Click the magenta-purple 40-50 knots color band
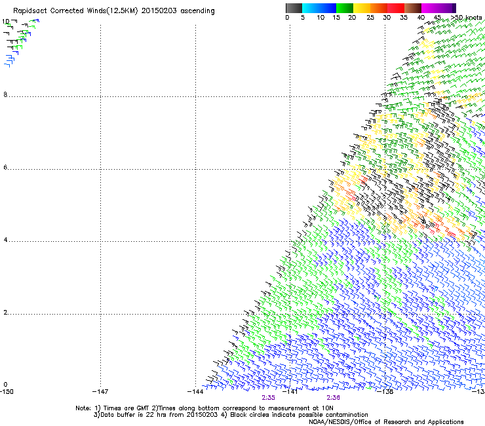This screenshot has height=426, width=485. [438, 8]
